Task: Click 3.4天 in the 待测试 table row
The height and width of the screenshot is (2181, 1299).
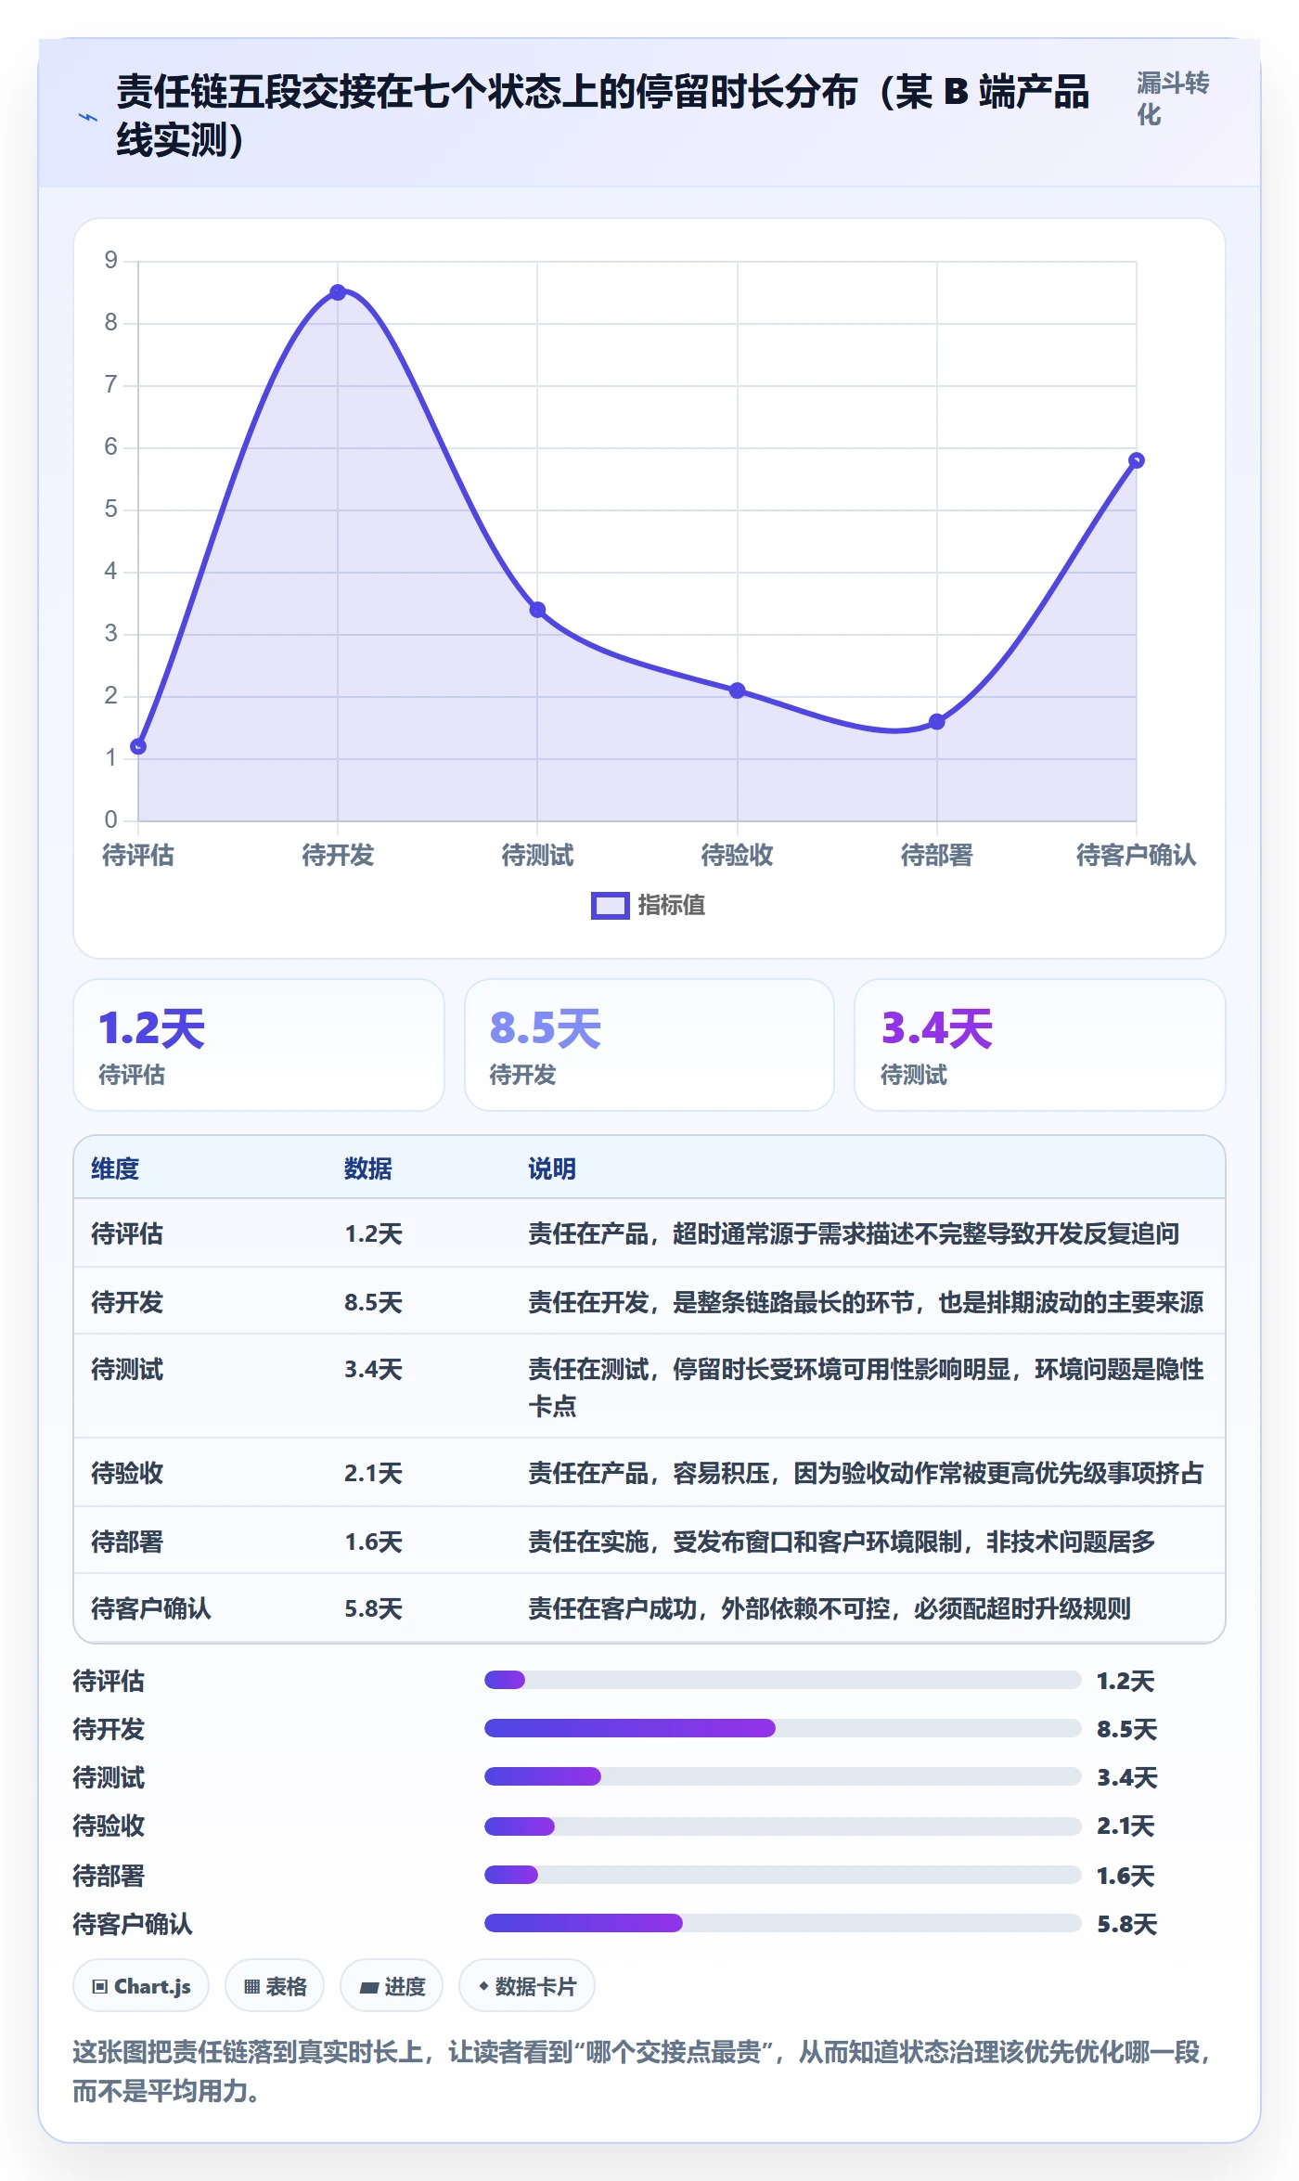Action: pos(373,1369)
